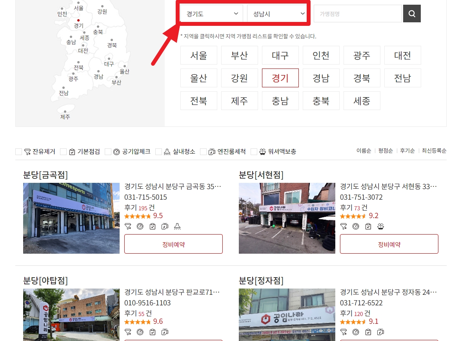
Task: Select 강원 region button
Action: pos(239,78)
